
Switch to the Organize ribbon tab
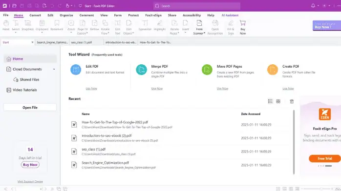coord(66,15)
